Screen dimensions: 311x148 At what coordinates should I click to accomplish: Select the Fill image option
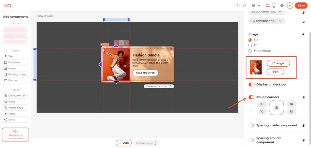pos(250,40)
